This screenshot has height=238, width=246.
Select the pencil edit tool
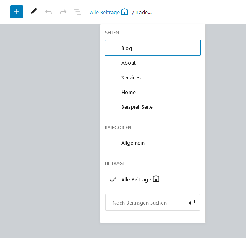point(33,12)
